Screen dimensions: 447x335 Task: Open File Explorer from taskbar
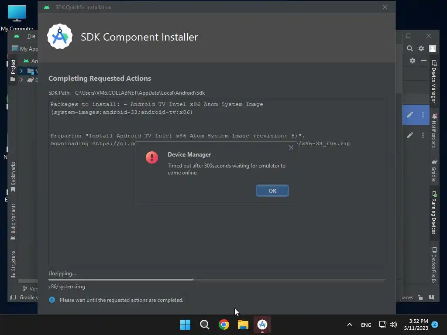pyautogui.click(x=243, y=325)
